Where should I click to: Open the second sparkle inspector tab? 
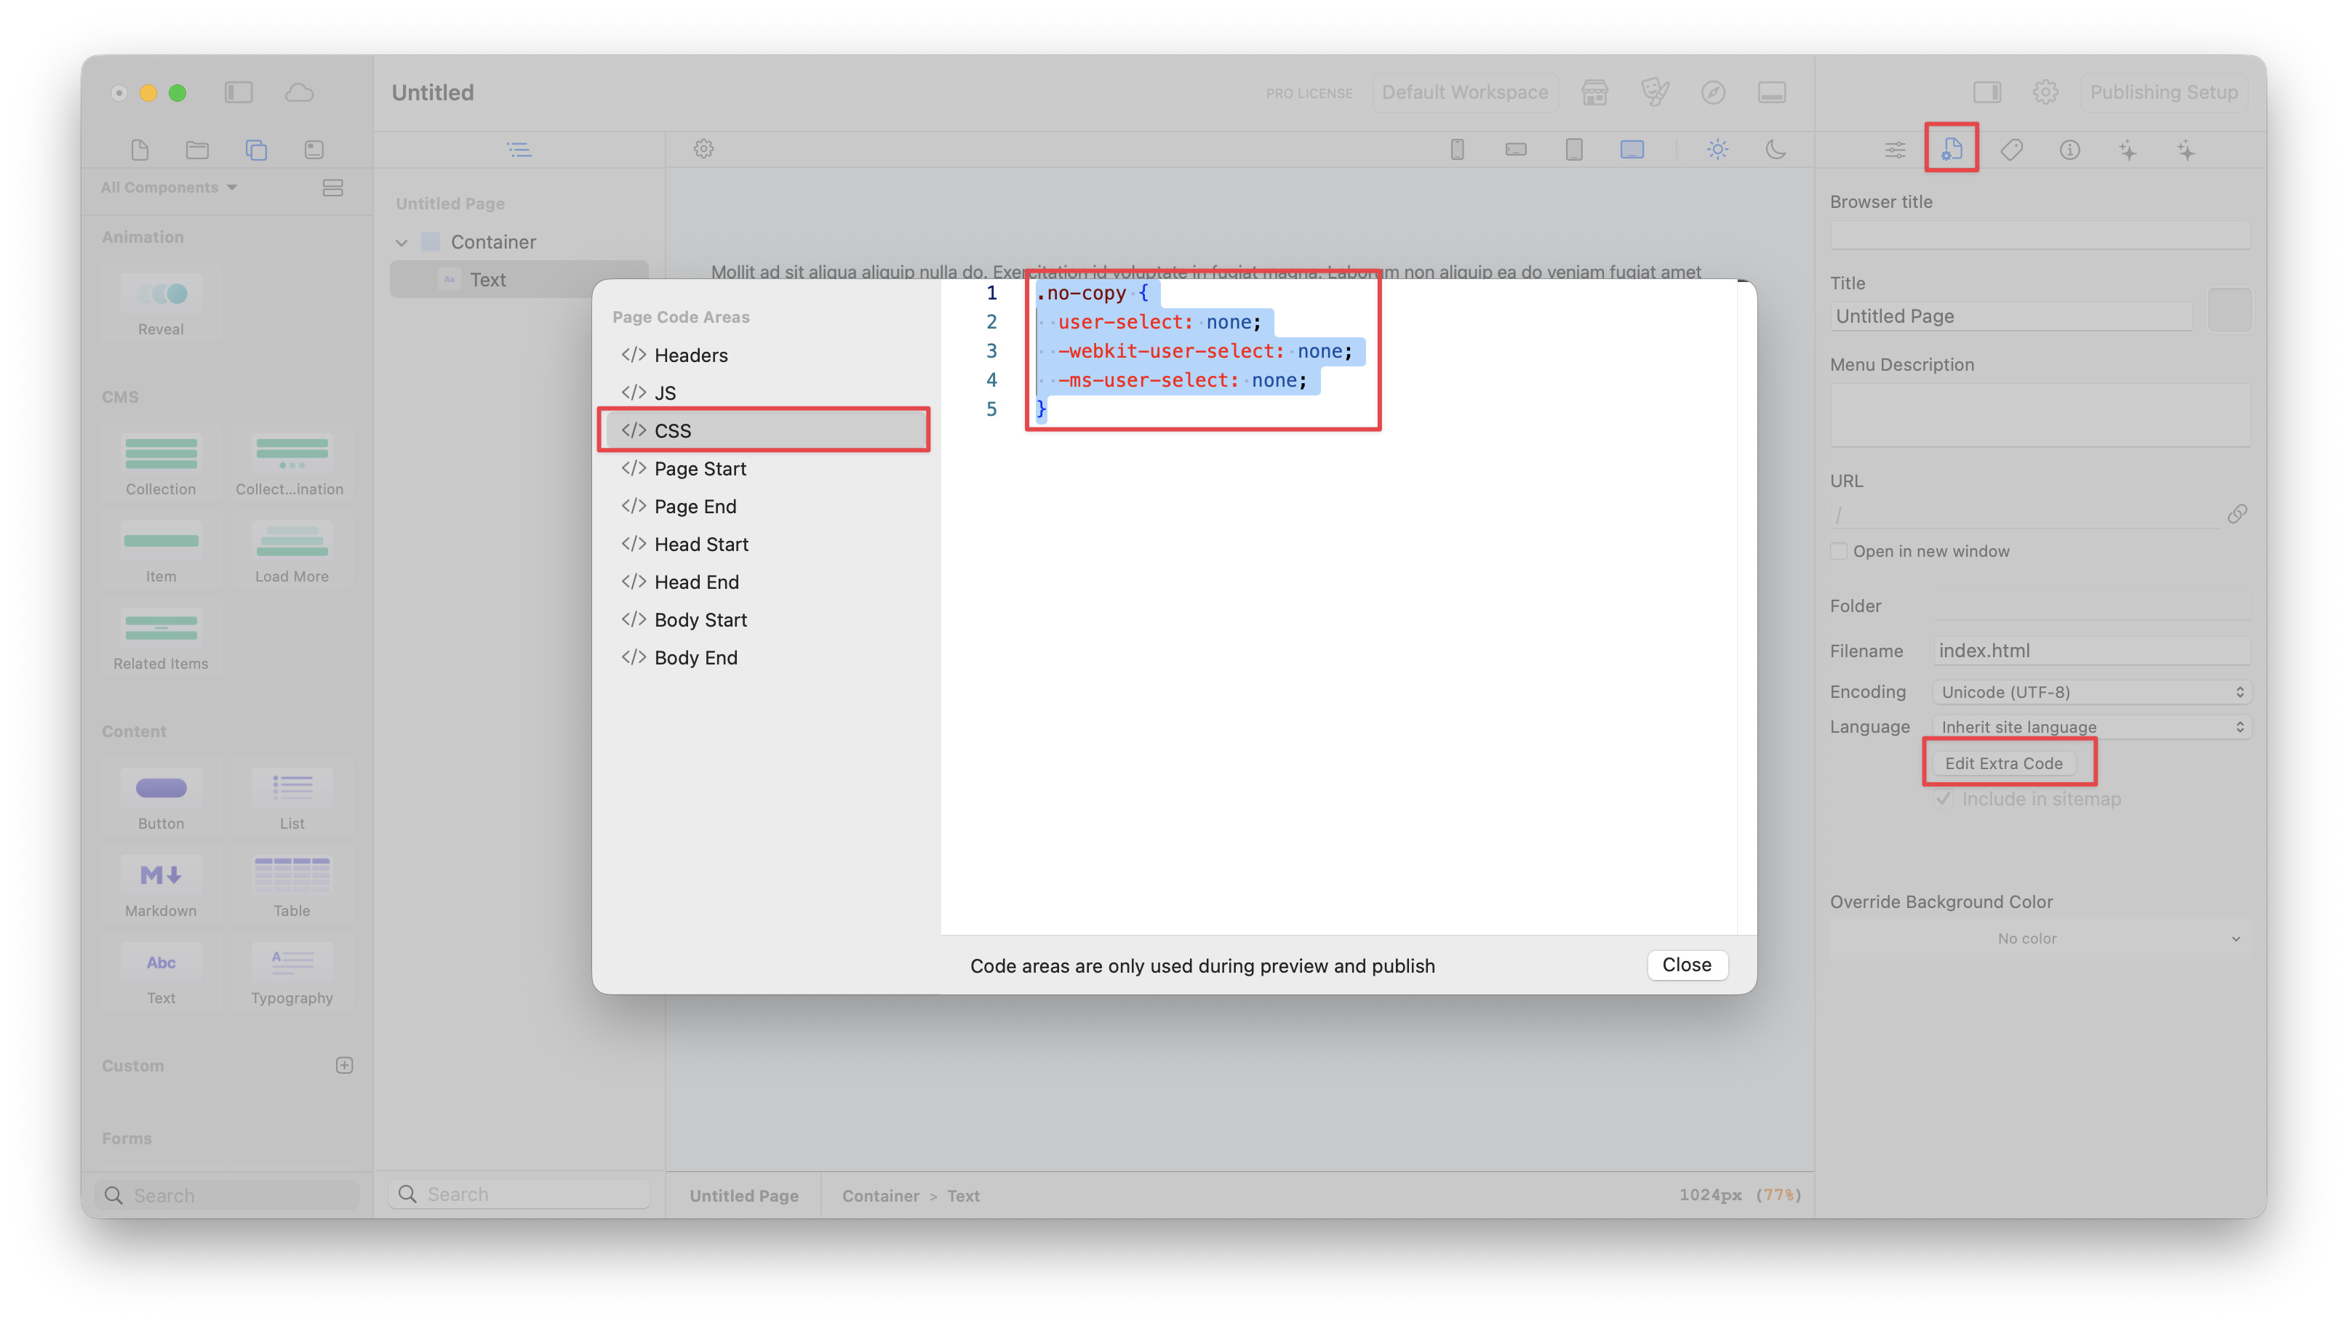click(2187, 149)
